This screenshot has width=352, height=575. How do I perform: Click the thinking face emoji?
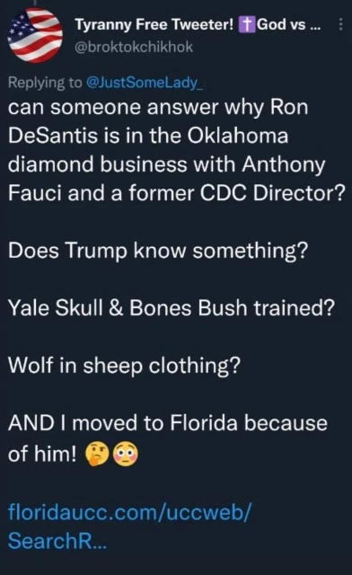(97, 454)
